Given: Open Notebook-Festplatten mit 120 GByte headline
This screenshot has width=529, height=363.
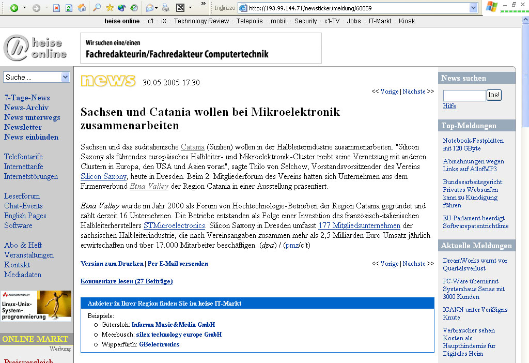Looking at the screenshot, I should 473,144.
